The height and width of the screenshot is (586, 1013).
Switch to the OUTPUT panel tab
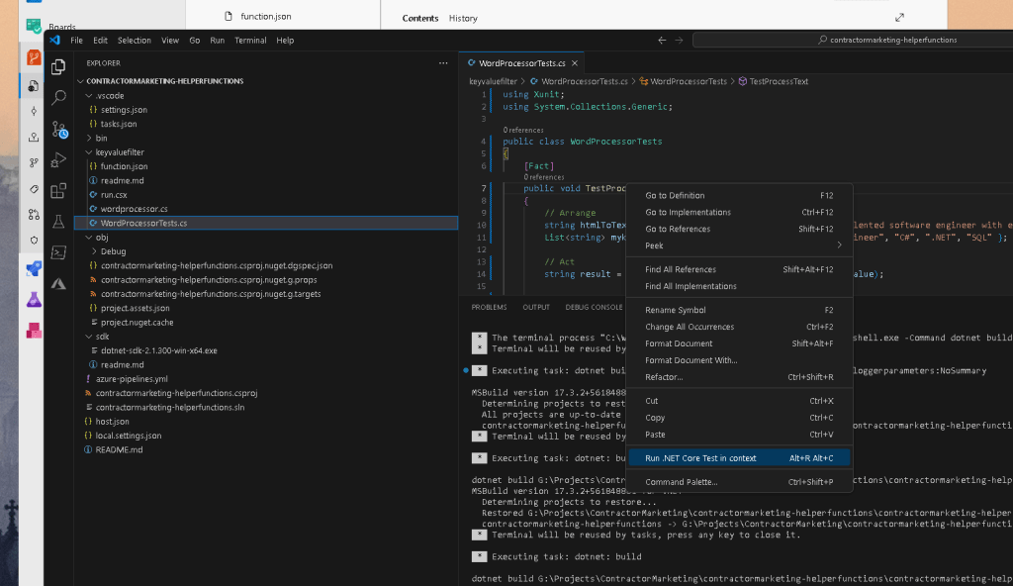pyautogui.click(x=536, y=307)
